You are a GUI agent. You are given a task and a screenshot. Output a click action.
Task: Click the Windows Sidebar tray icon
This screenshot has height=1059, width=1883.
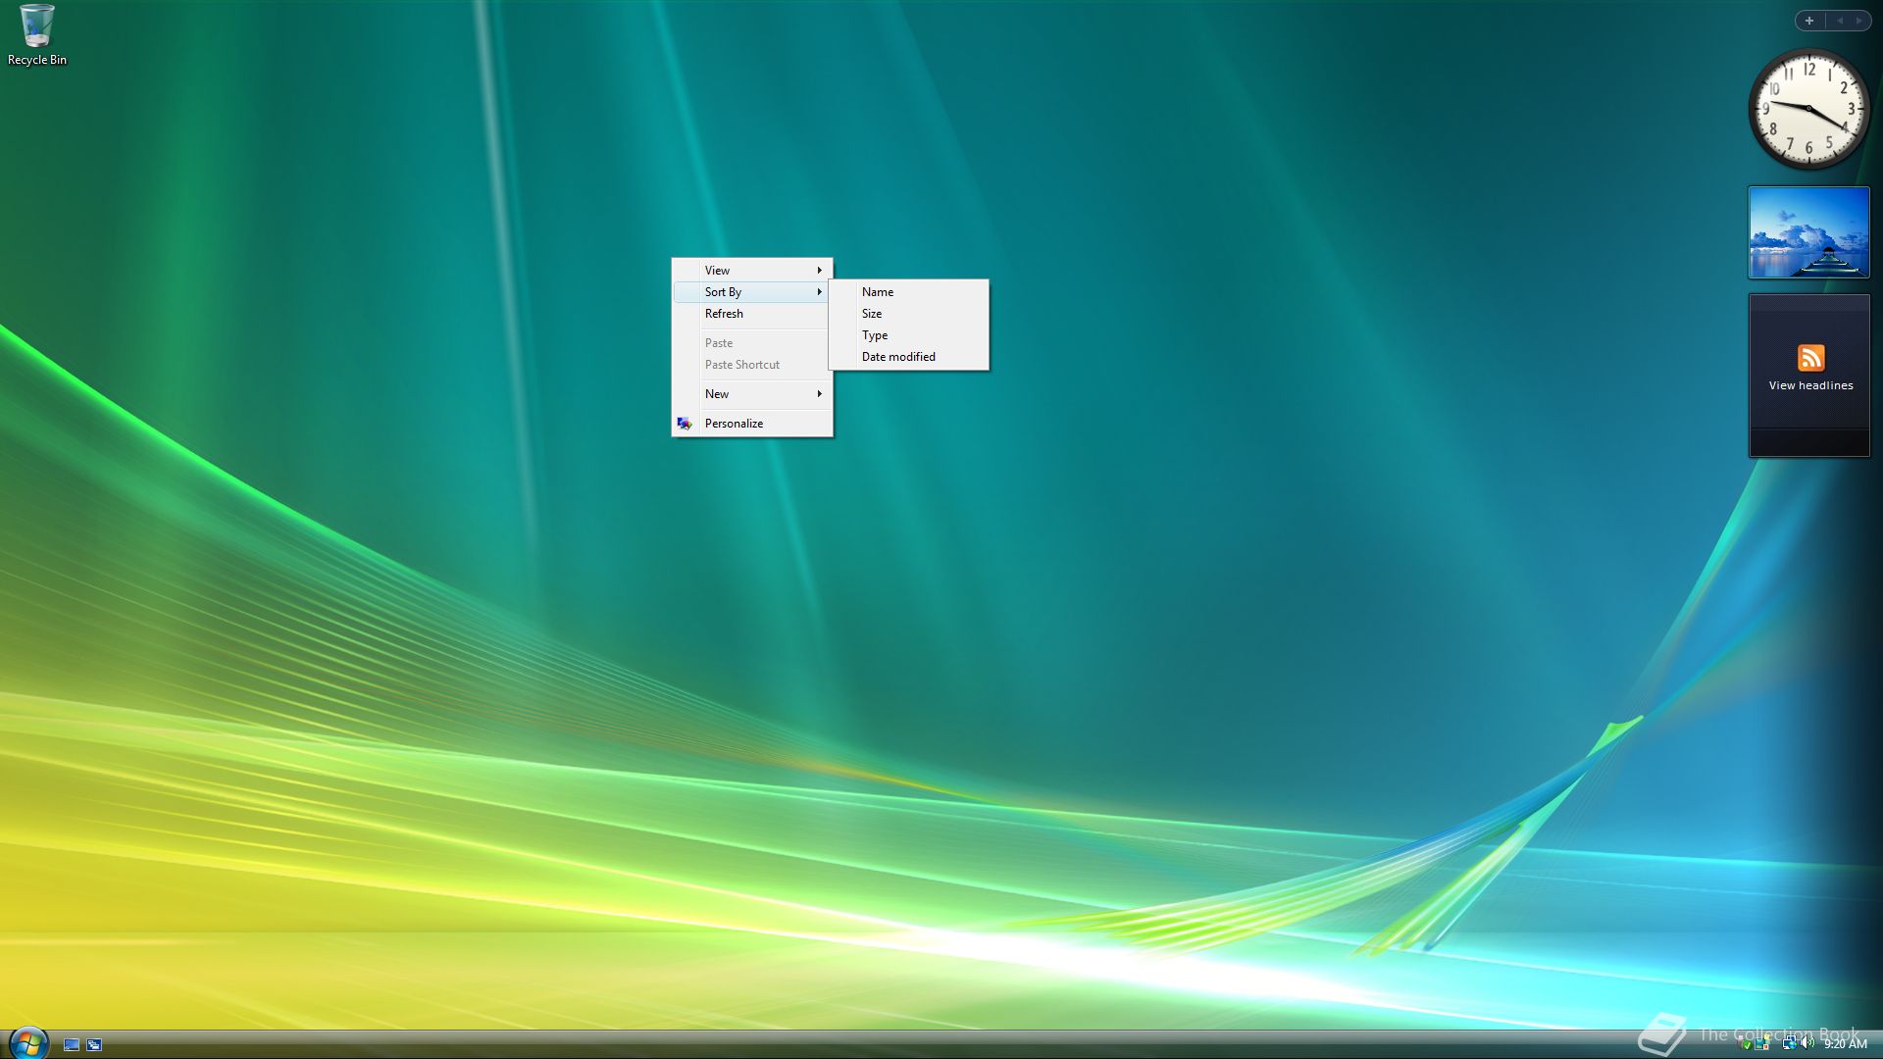tap(1761, 1043)
